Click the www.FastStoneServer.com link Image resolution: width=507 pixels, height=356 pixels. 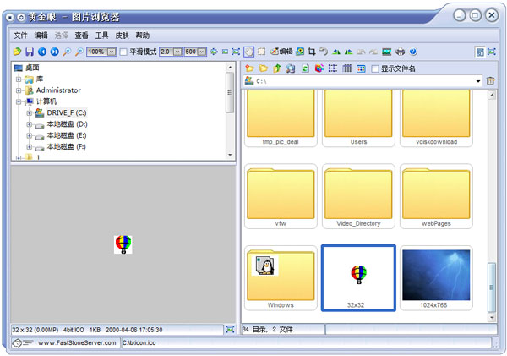pos(77,342)
